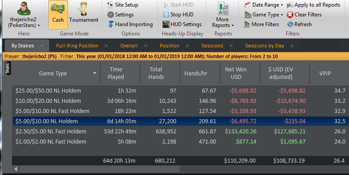Click the horizontal scrollbar left arrow

click(16, 169)
